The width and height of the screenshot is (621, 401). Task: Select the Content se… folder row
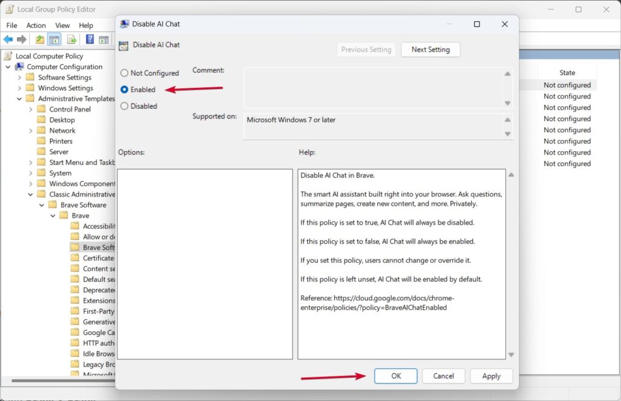click(x=93, y=269)
